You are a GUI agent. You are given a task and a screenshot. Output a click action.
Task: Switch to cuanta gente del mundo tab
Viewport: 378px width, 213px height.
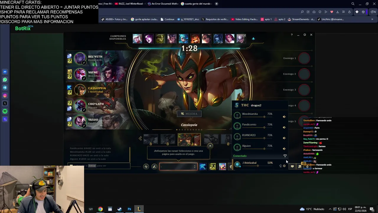pos(196,4)
